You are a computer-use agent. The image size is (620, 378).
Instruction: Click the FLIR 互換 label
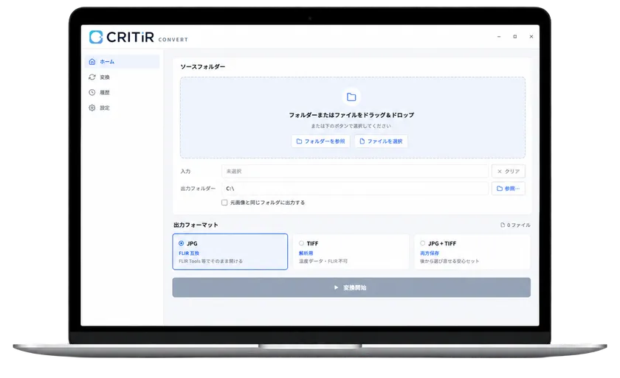[x=189, y=253]
